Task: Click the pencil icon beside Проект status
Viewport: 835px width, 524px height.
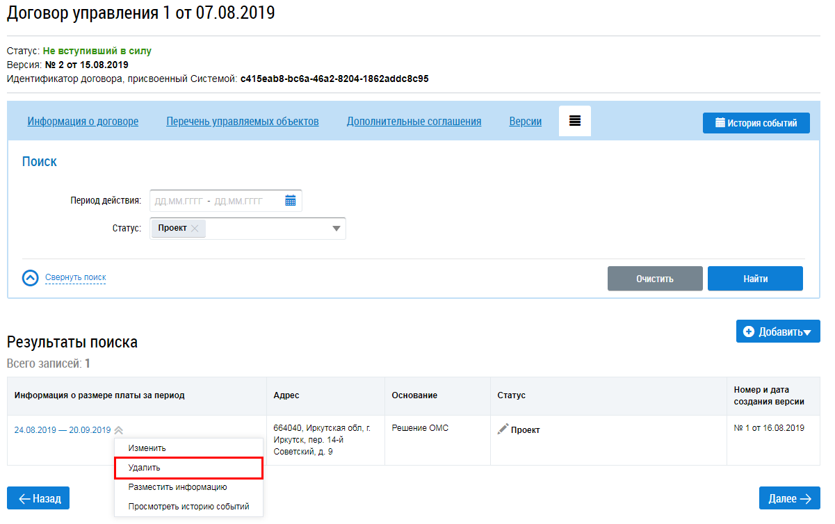Action: pyautogui.click(x=503, y=429)
